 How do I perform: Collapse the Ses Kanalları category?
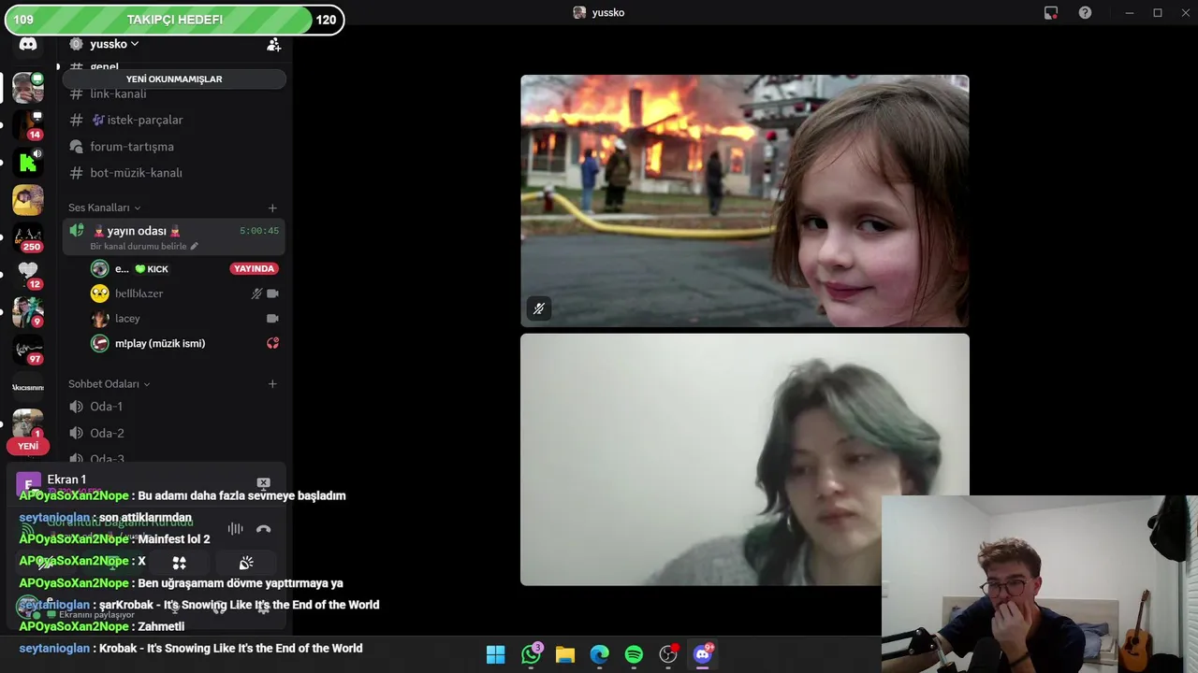click(104, 208)
